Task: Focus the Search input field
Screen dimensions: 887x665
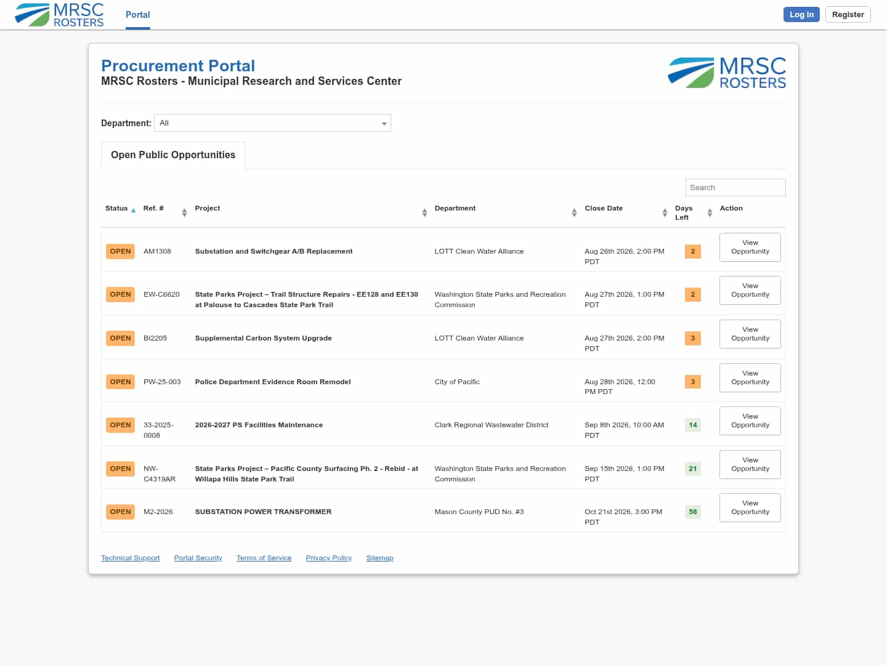Action: [735, 188]
